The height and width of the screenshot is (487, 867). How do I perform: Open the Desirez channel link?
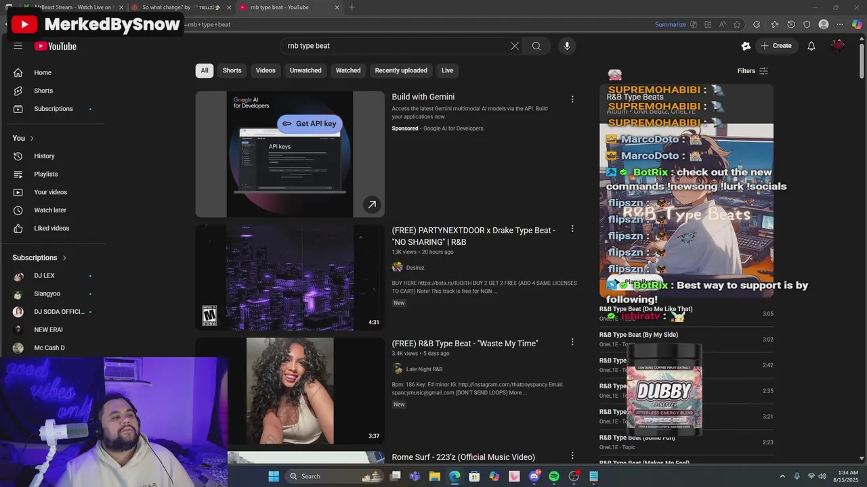pos(415,268)
